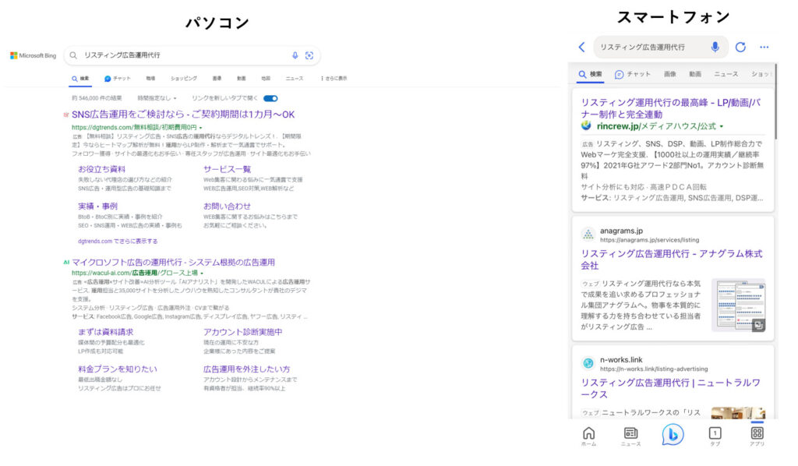
Task: Click the anagrams.jp site favicon
Action: click(x=588, y=235)
